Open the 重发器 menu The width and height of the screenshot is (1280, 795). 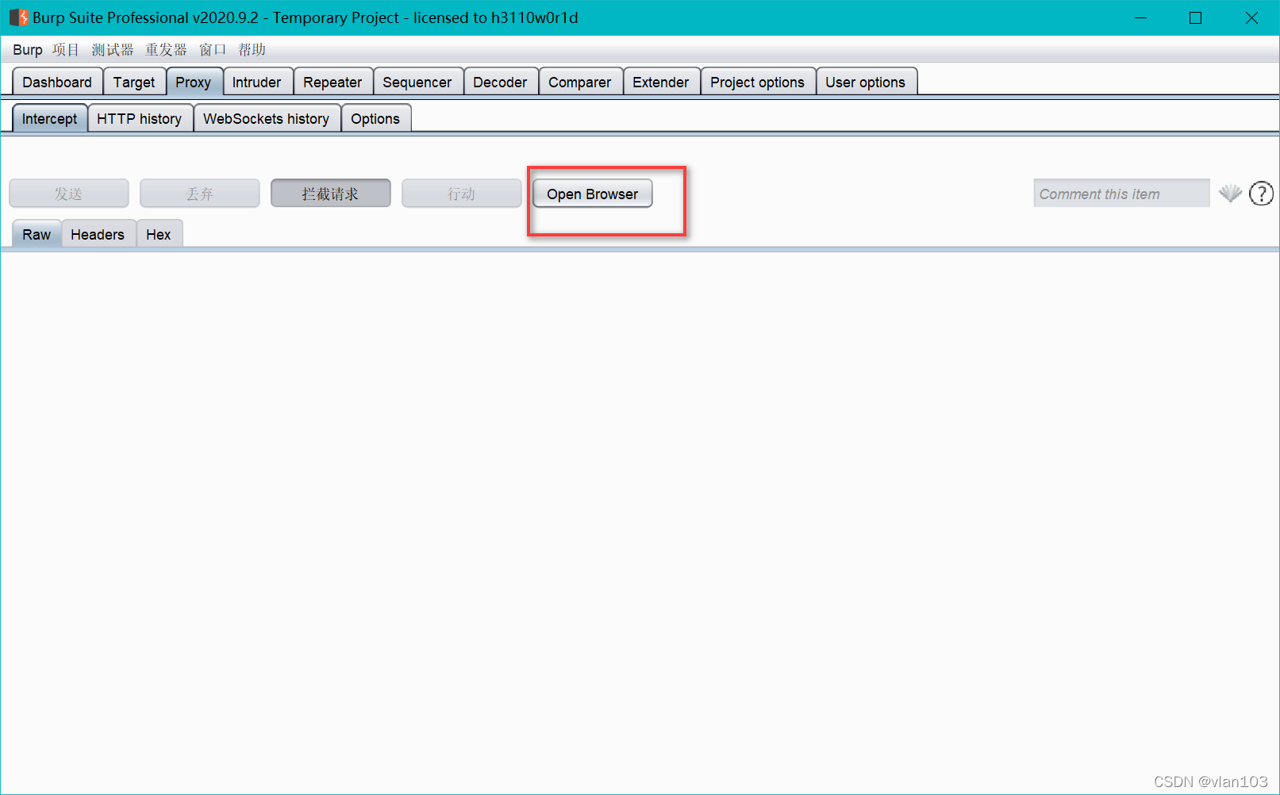tap(166, 49)
